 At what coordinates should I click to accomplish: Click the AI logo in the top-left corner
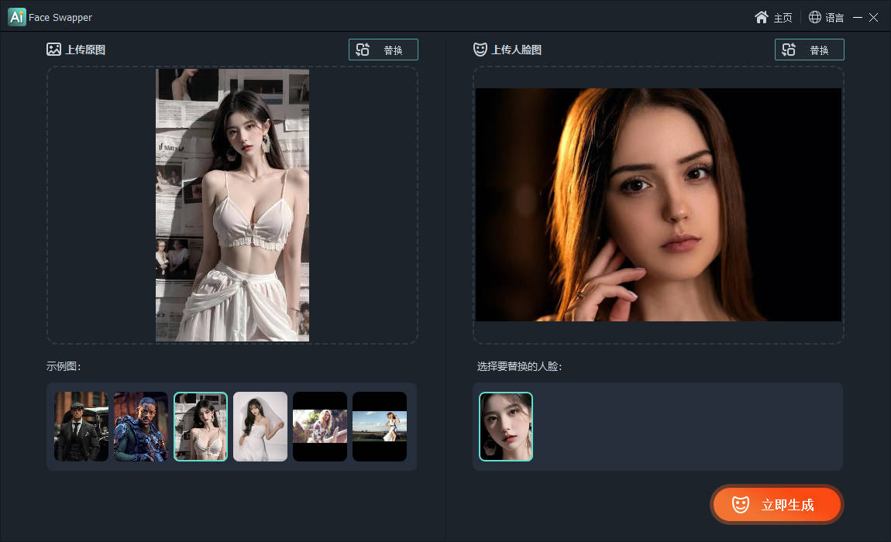[x=16, y=16]
